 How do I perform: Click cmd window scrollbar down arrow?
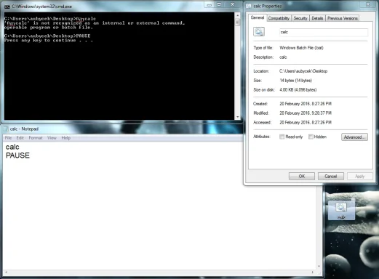pos(237,117)
